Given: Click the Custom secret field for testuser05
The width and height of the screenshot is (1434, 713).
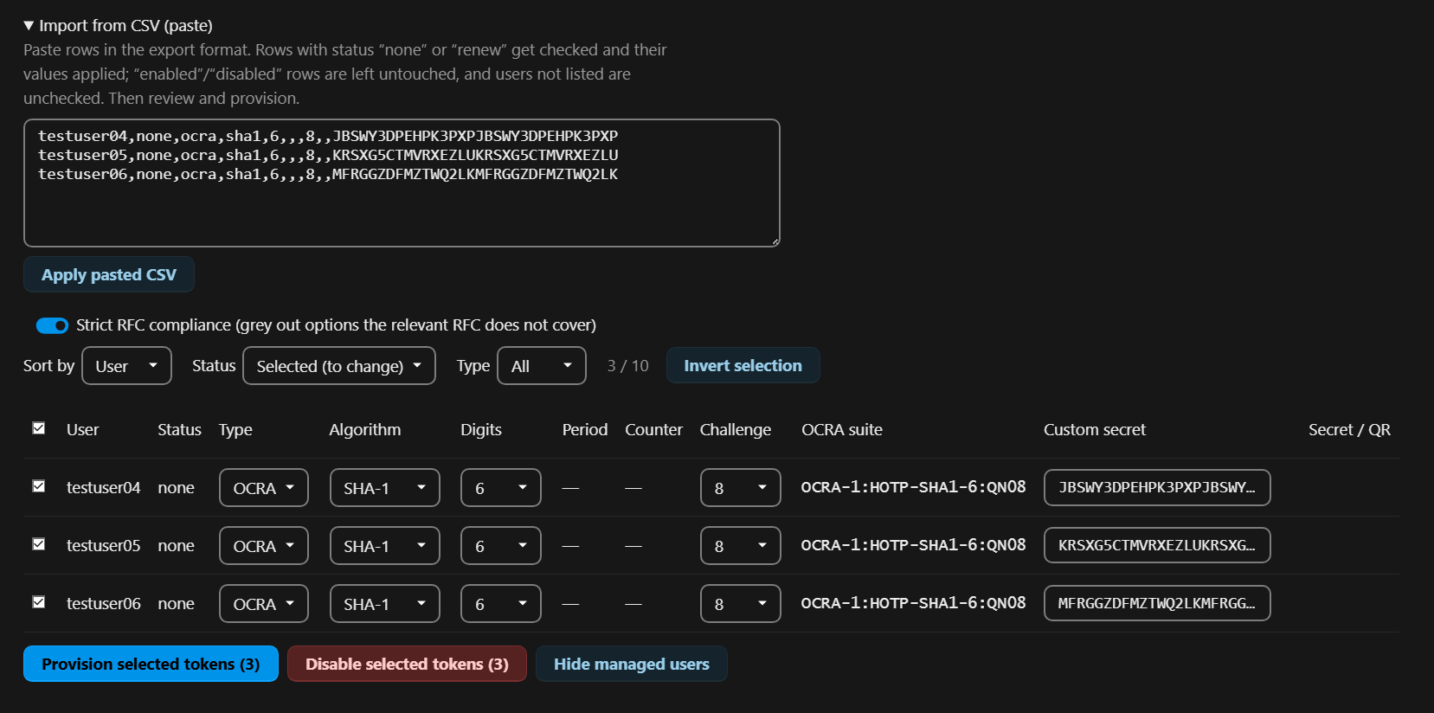Looking at the screenshot, I should tap(1157, 545).
